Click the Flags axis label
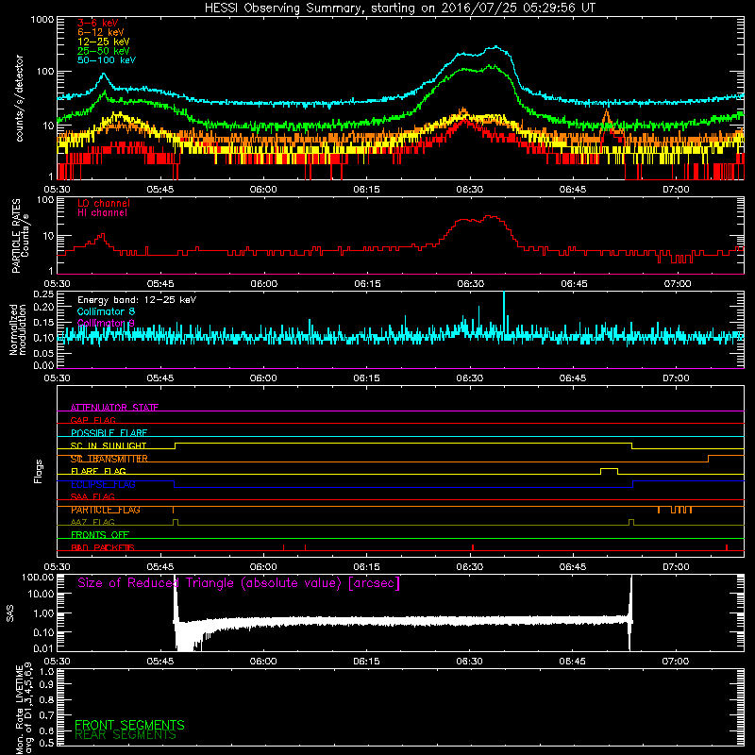The width and height of the screenshot is (755, 755). [x=39, y=471]
